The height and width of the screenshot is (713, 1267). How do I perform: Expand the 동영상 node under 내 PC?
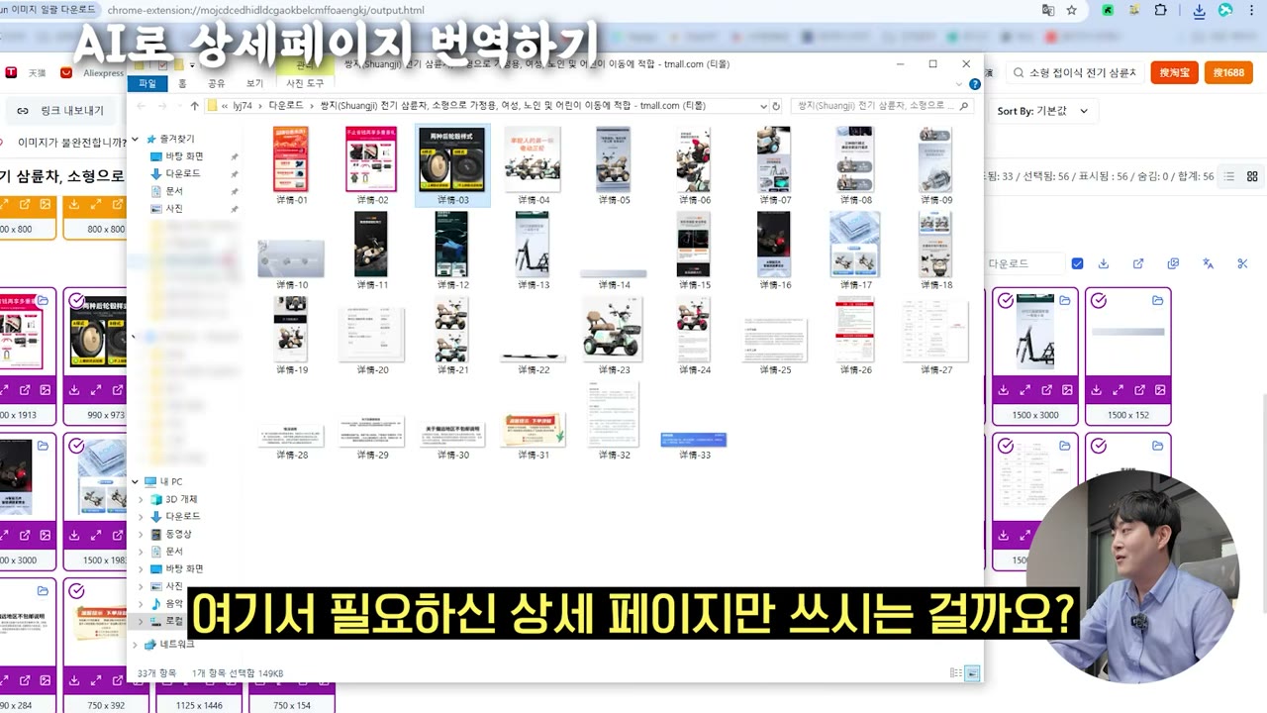(141, 534)
